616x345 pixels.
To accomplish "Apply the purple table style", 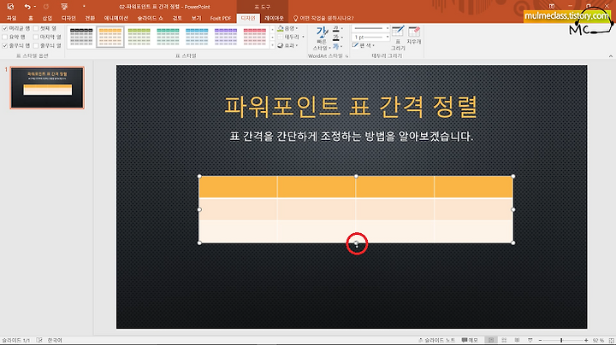I will point(226,37).
